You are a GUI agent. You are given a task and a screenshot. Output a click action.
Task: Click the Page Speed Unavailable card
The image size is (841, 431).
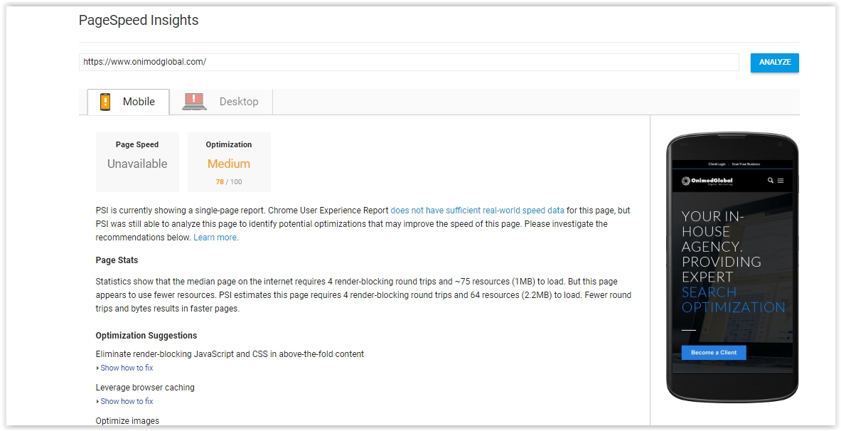[137, 161]
